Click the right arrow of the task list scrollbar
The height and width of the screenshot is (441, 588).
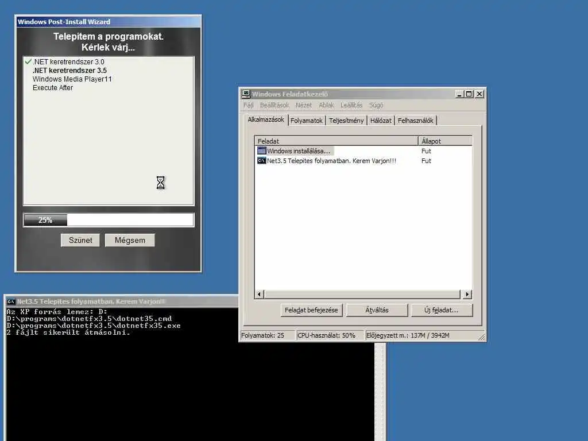pyautogui.click(x=467, y=295)
